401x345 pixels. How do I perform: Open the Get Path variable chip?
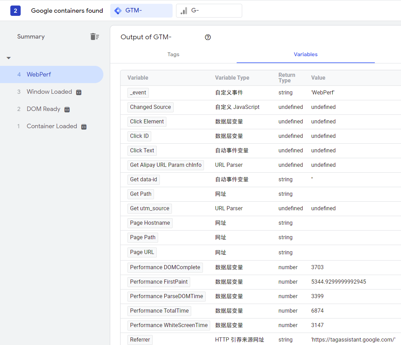coord(141,194)
